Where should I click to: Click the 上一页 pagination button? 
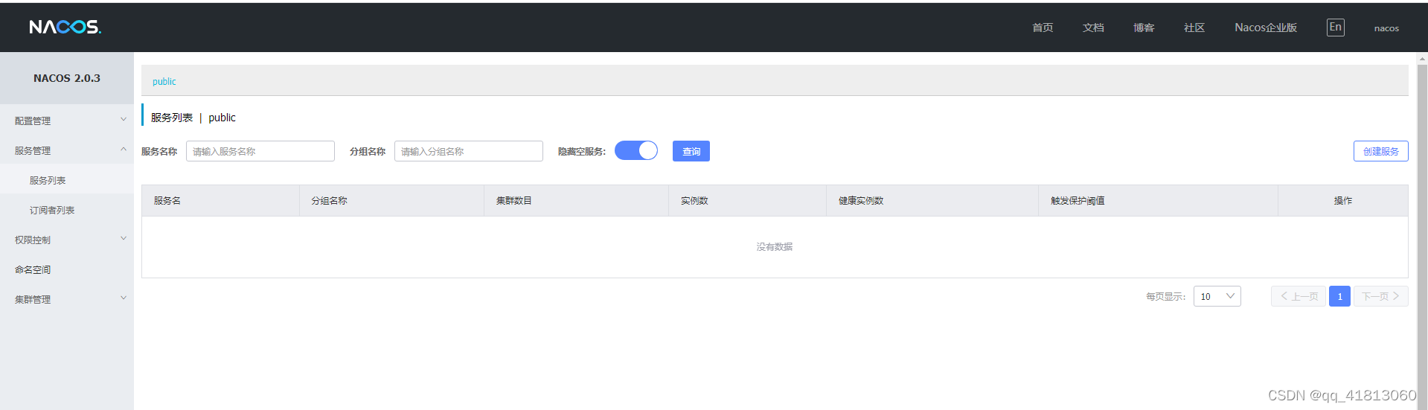[1299, 296]
